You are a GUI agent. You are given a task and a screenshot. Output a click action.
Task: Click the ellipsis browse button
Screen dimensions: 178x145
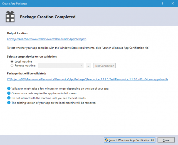[88, 66]
